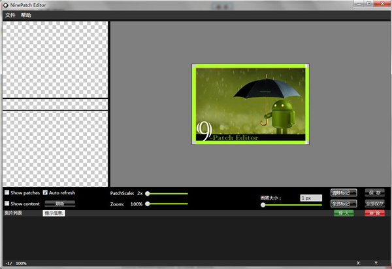Screen dimensions: 392x269
Task: Close the NinePatch Editor window
Action: pyautogui.click(x=382, y=3)
